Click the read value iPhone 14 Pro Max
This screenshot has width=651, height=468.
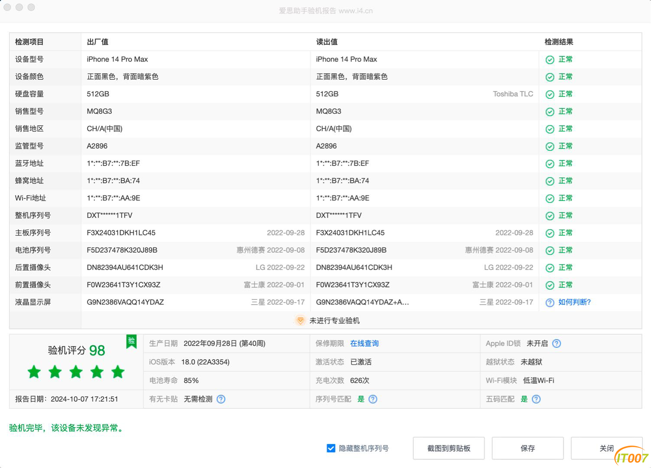346,59
